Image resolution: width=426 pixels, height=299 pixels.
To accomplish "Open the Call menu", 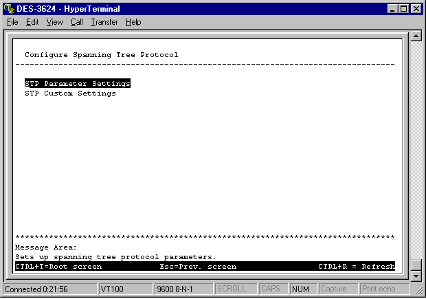I will tap(76, 22).
